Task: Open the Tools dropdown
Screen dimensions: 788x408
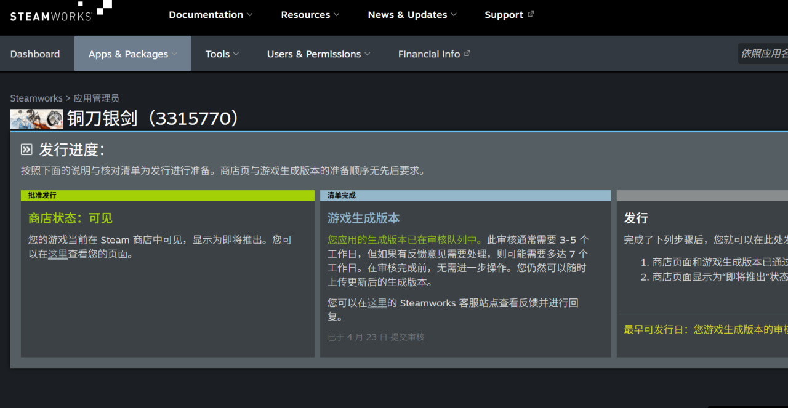Action: coord(222,54)
